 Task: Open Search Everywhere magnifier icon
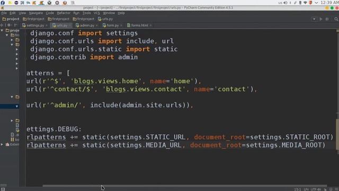tap(336, 19)
